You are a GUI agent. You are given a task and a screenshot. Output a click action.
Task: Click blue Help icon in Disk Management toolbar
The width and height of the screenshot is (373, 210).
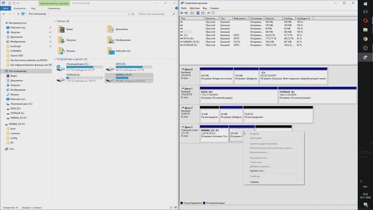[198, 13]
